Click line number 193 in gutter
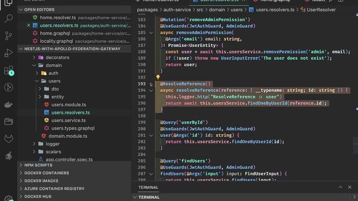The width and height of the screenshot is (358, 201). (142, 84)
